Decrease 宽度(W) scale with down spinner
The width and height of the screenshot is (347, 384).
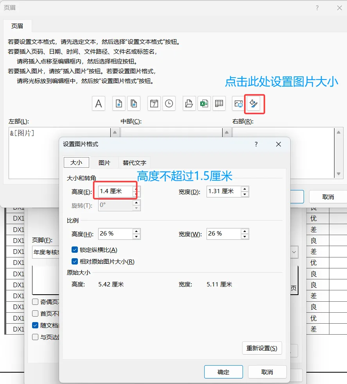[245, 237]
